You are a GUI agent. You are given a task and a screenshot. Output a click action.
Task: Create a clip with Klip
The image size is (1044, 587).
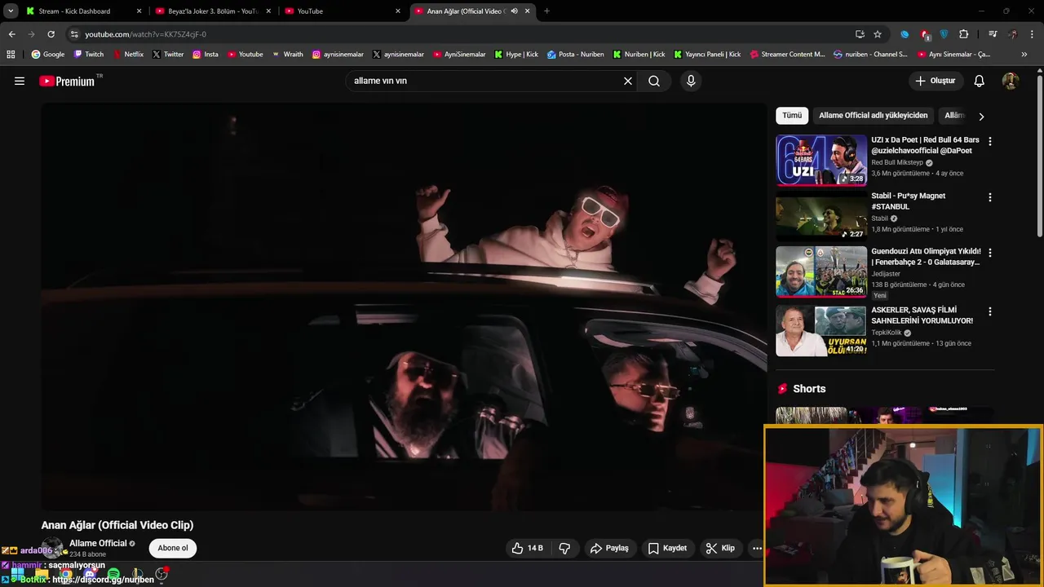pyautogui.click(x=720, y=548)
